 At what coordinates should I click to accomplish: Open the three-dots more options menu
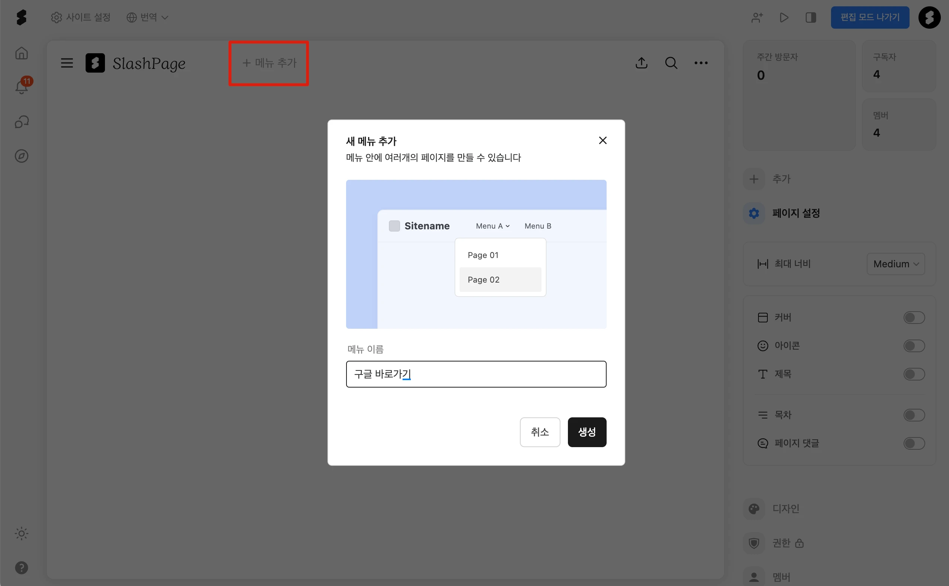tap(701, 63)
